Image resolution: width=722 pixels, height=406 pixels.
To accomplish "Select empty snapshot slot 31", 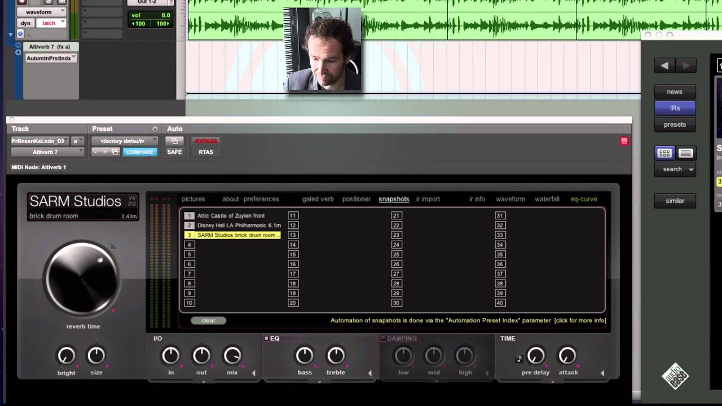I will 500,215.
